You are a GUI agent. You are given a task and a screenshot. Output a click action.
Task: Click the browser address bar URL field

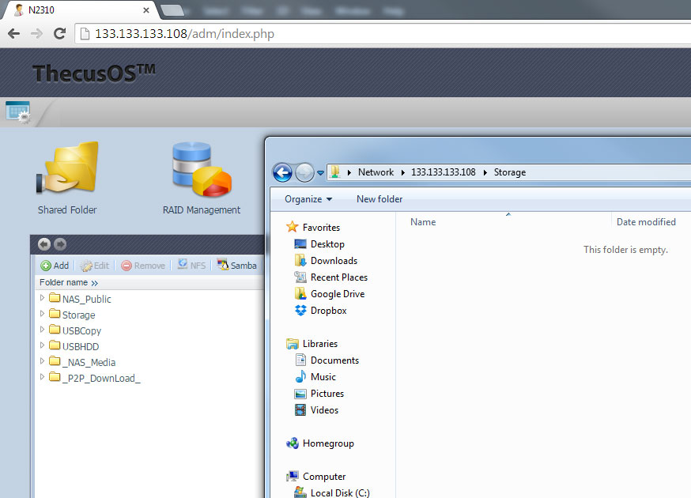[x=383, y=34]
